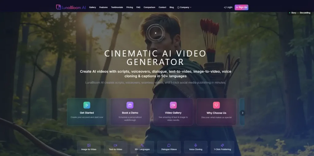
Task: Click the 'Cinematic AI Video Generator' headline
Action: tap(155, 58)
